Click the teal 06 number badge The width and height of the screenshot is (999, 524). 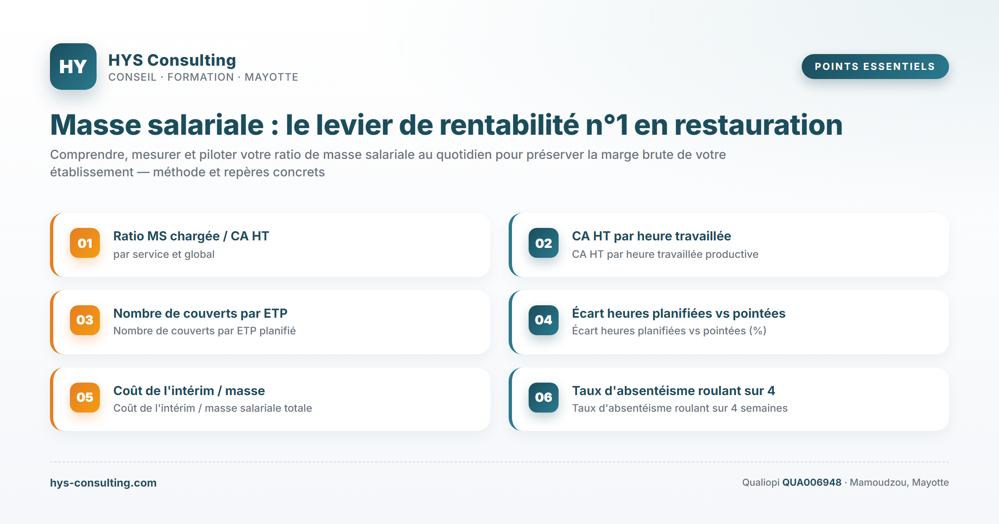click(544, 398)
